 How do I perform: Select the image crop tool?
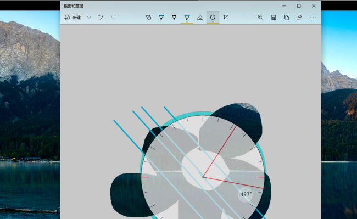(x=226, y=18)
